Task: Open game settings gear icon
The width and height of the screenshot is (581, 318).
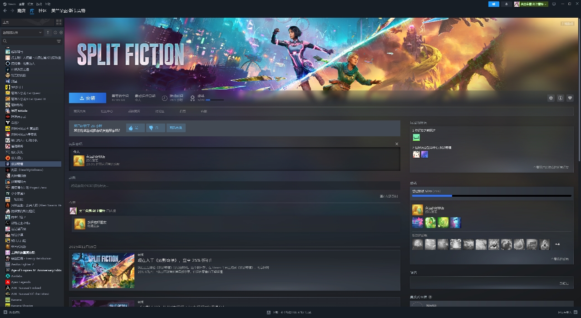Action: pos(551,98)
